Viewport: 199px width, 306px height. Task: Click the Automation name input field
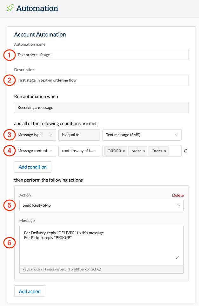(x=101, y=54)
